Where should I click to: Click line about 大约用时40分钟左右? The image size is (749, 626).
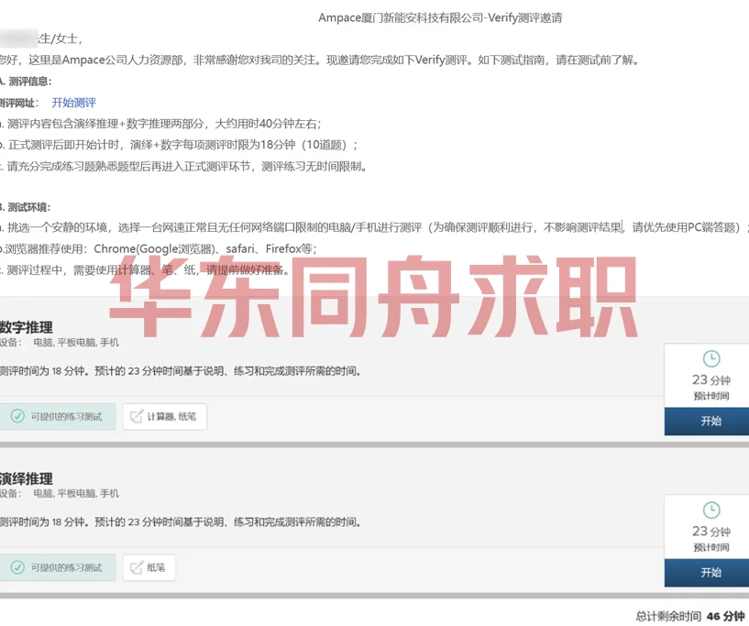pyautogui.click(x=160, y=124)
